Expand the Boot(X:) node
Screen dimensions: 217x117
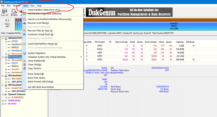[3, 104]
